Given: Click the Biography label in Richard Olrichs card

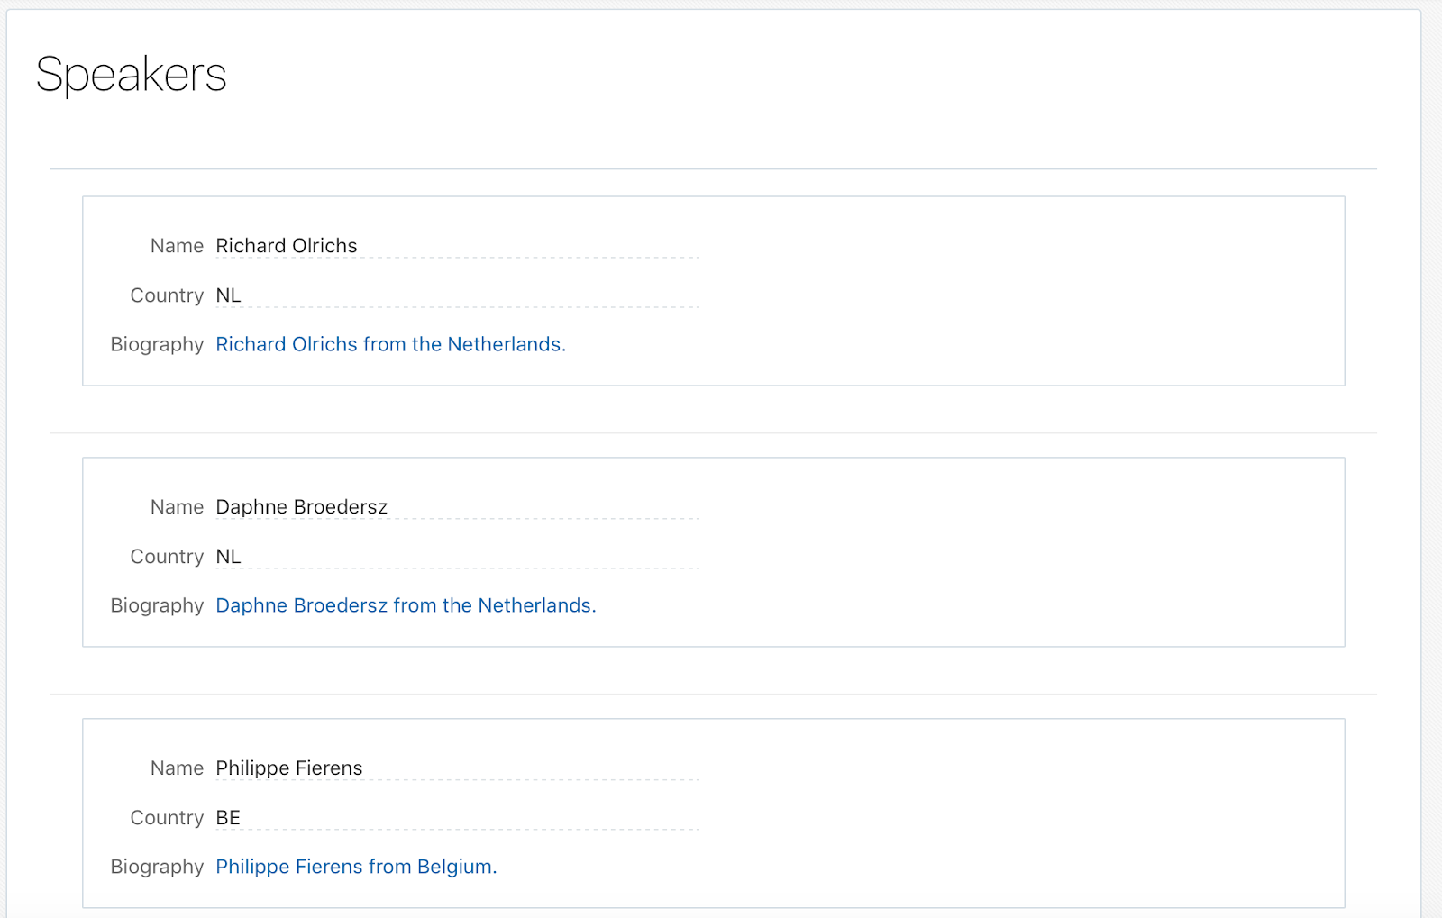Looking at the screenshot, I should coord(157,344).
